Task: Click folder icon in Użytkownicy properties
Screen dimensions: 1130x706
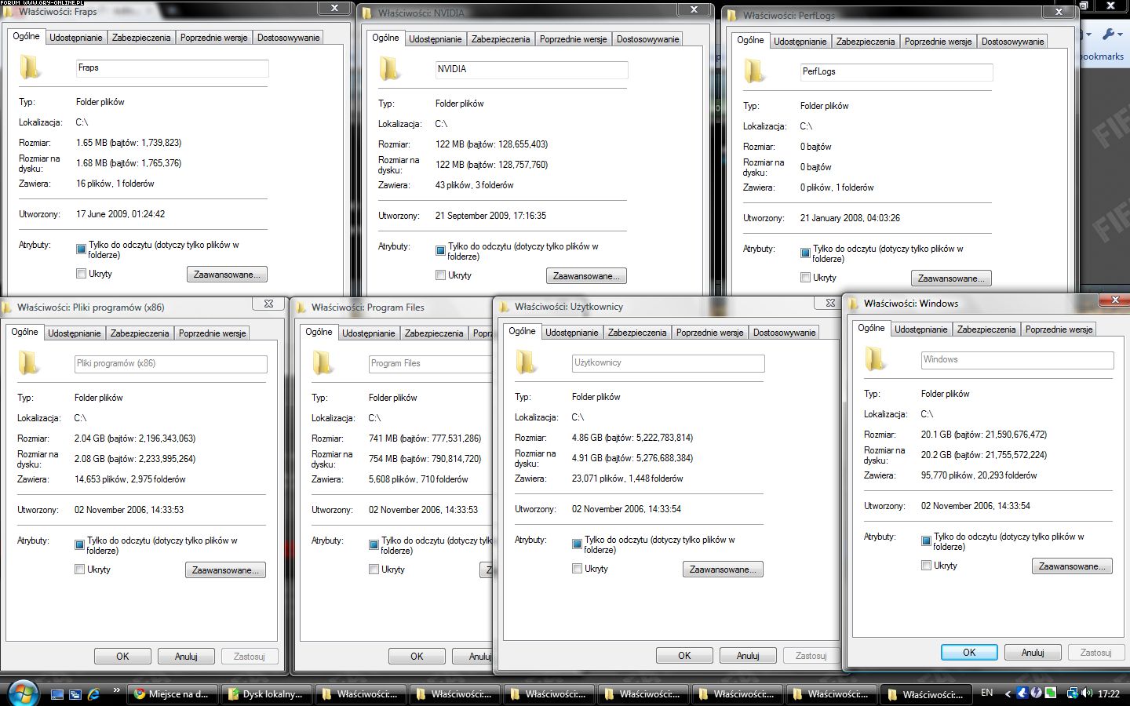Action: click(527, 362)
